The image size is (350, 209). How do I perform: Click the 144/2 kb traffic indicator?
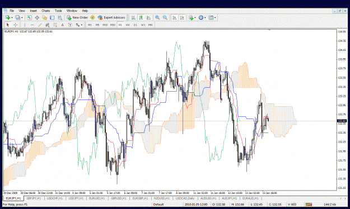point(330,205)
